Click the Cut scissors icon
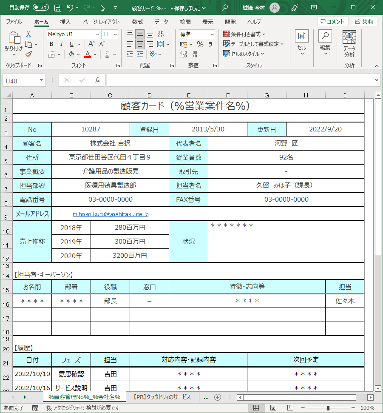 click(28, 34)
